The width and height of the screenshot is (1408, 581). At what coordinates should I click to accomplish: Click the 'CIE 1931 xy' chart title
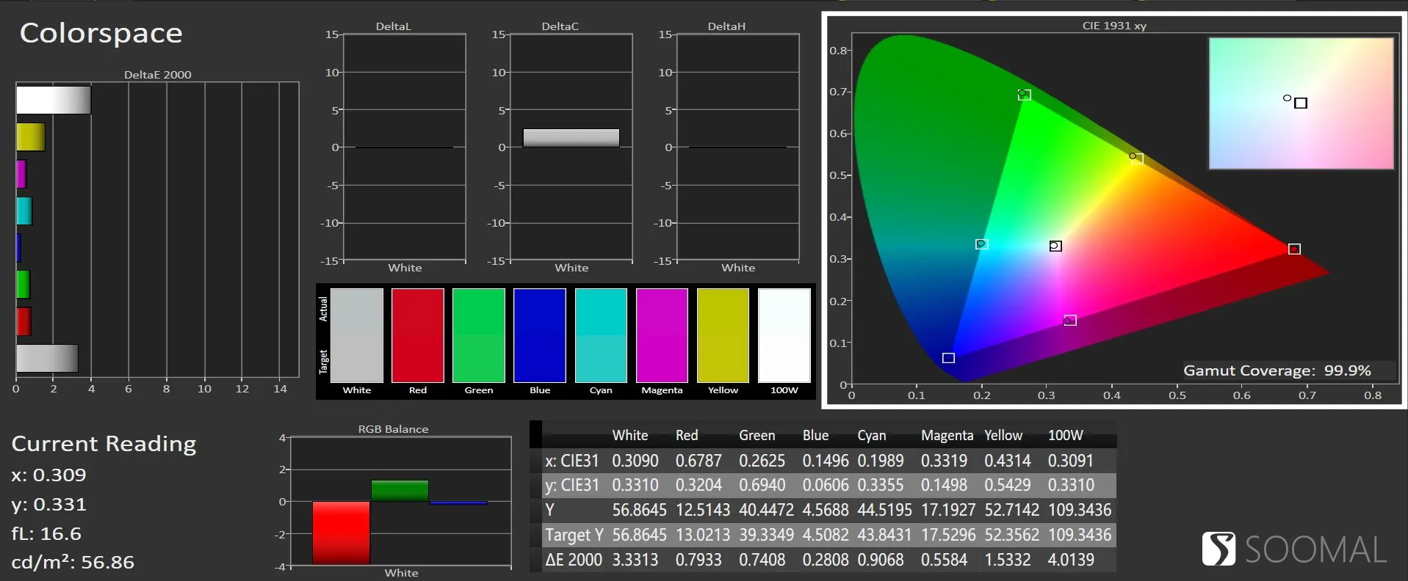1114,26
